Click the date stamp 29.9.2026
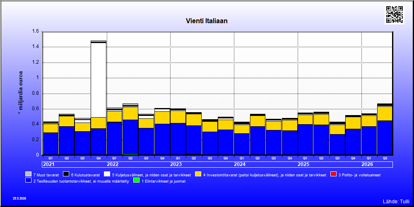The height and width of the screenshot is (207, 414). click(19, 198)
